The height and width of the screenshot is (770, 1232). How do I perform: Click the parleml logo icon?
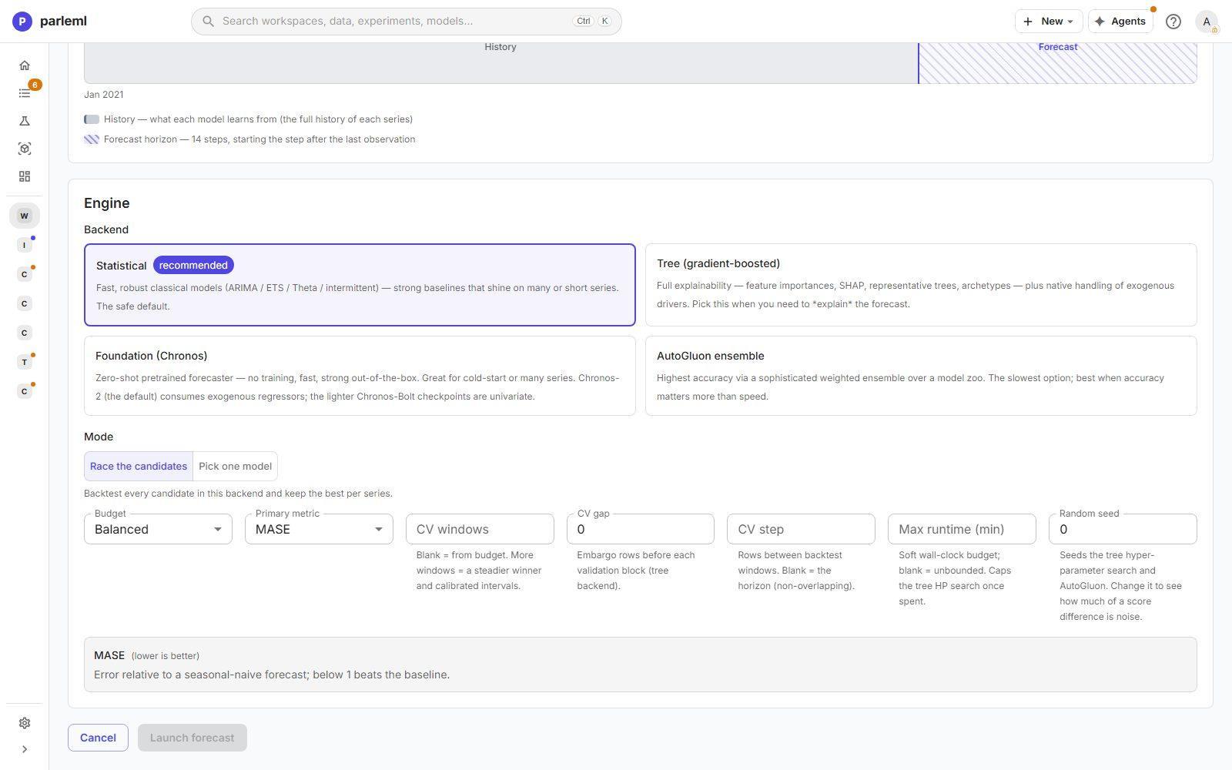click(x=22, y=22)
